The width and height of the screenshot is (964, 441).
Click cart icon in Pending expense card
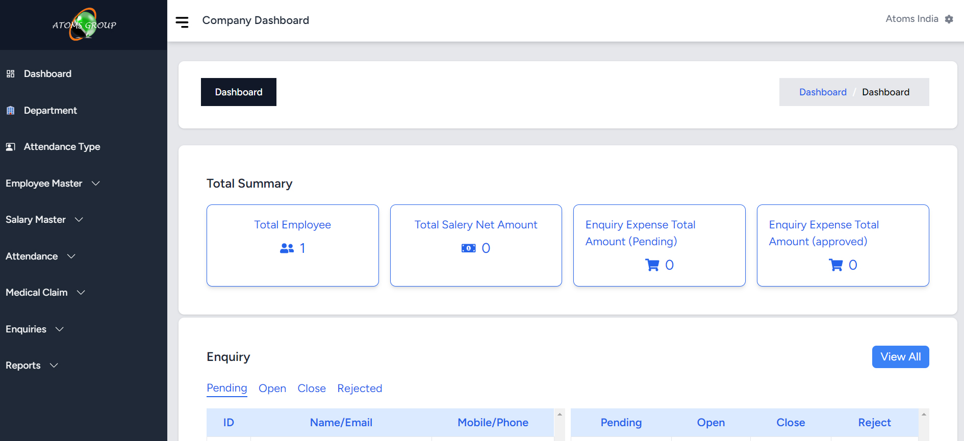point(652,265)
